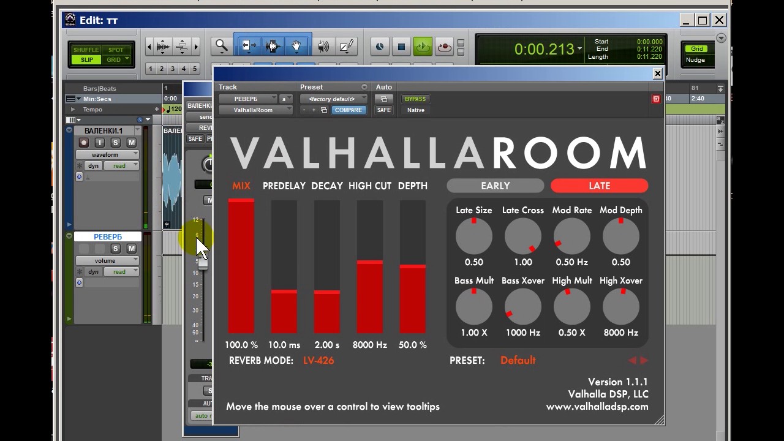Enable SPOT edit mode

click(x=115, y=50)
